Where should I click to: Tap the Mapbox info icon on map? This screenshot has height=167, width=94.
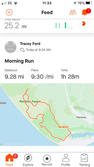2,144
